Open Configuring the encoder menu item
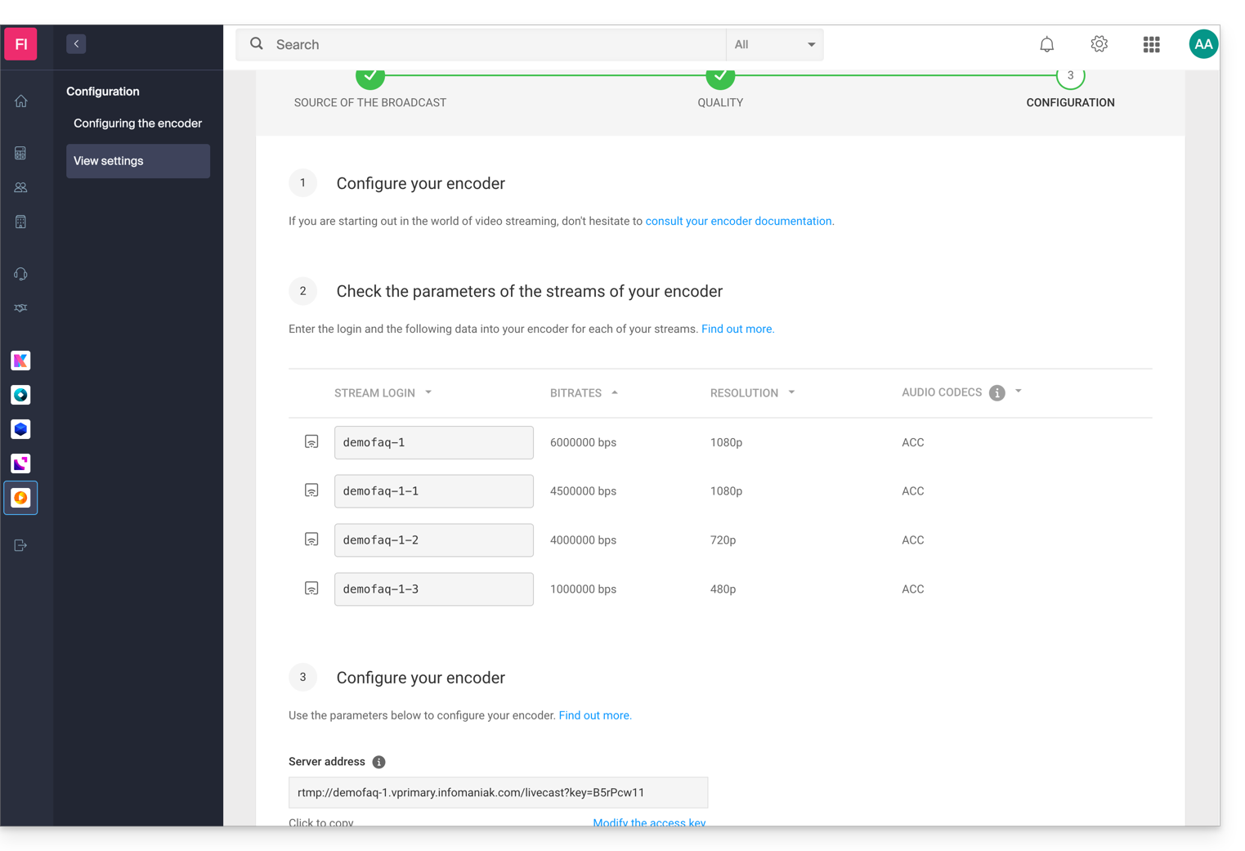 point(137,123)
